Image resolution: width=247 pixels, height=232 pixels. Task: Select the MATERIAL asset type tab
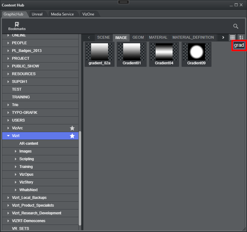tap(158, 37)
